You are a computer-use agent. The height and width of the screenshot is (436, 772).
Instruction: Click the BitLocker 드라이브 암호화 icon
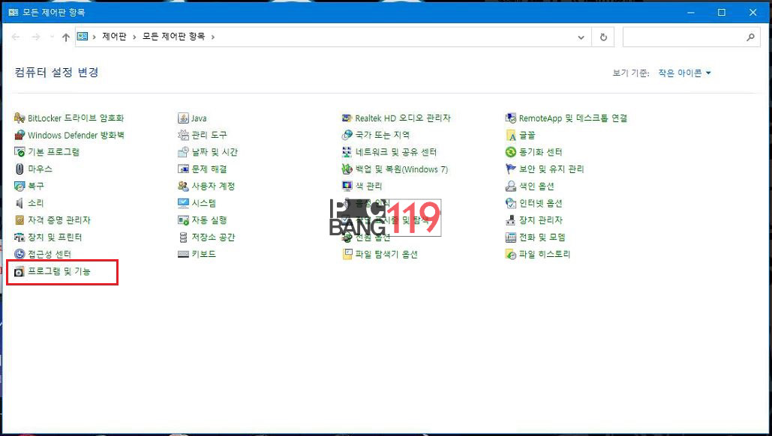(x=20, y=118)
